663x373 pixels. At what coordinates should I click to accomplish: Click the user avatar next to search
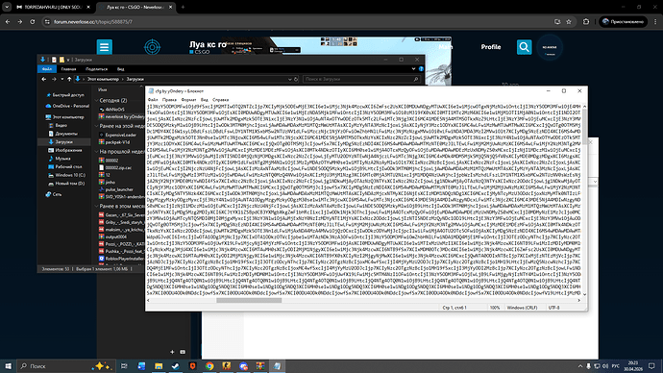click(x=550, y=47)
